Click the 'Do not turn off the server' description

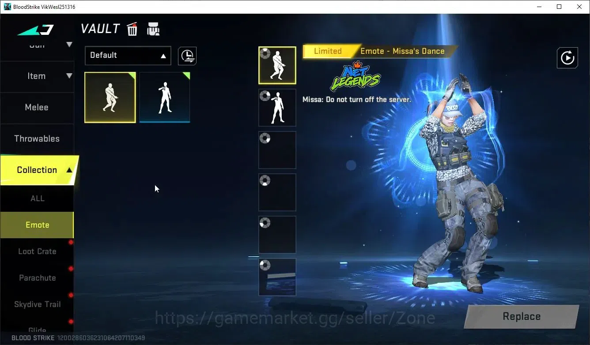click(357, 100)
